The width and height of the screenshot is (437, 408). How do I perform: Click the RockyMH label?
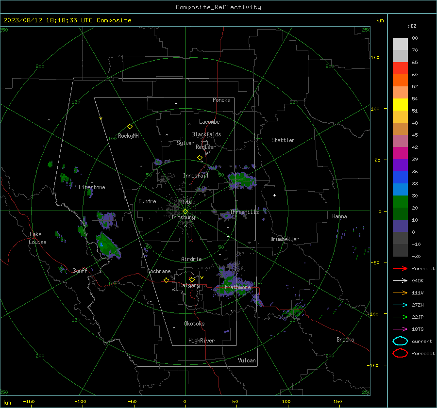pos(128,136)
